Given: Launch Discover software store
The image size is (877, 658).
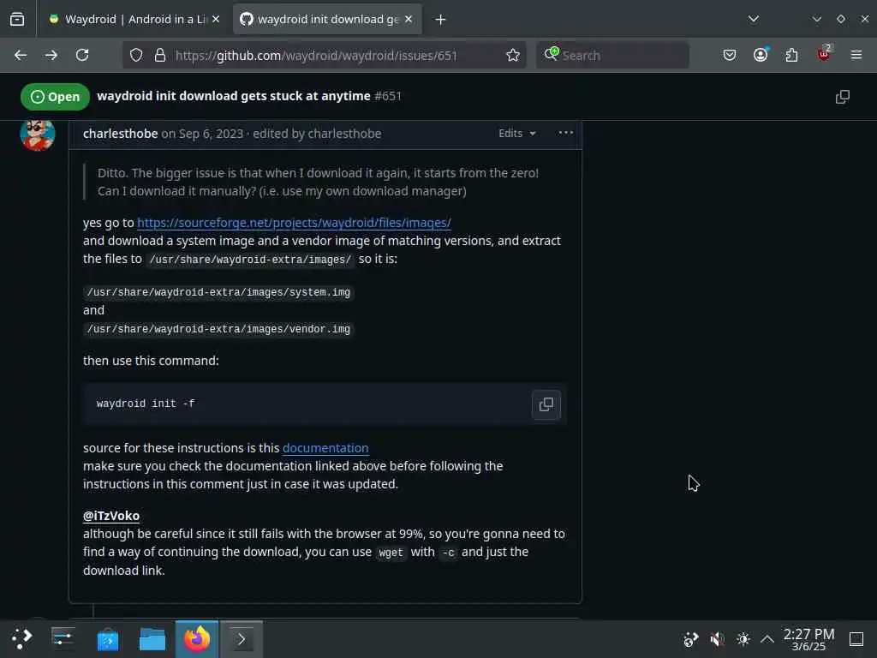Looking at the screenshot, I should click(107, 638).
